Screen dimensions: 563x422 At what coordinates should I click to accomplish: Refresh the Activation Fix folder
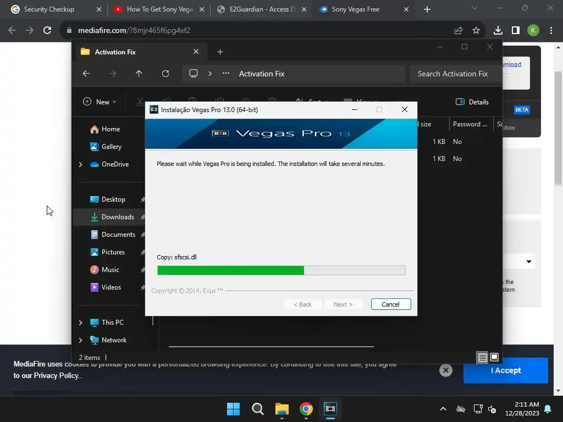click(x=165, y=74)
